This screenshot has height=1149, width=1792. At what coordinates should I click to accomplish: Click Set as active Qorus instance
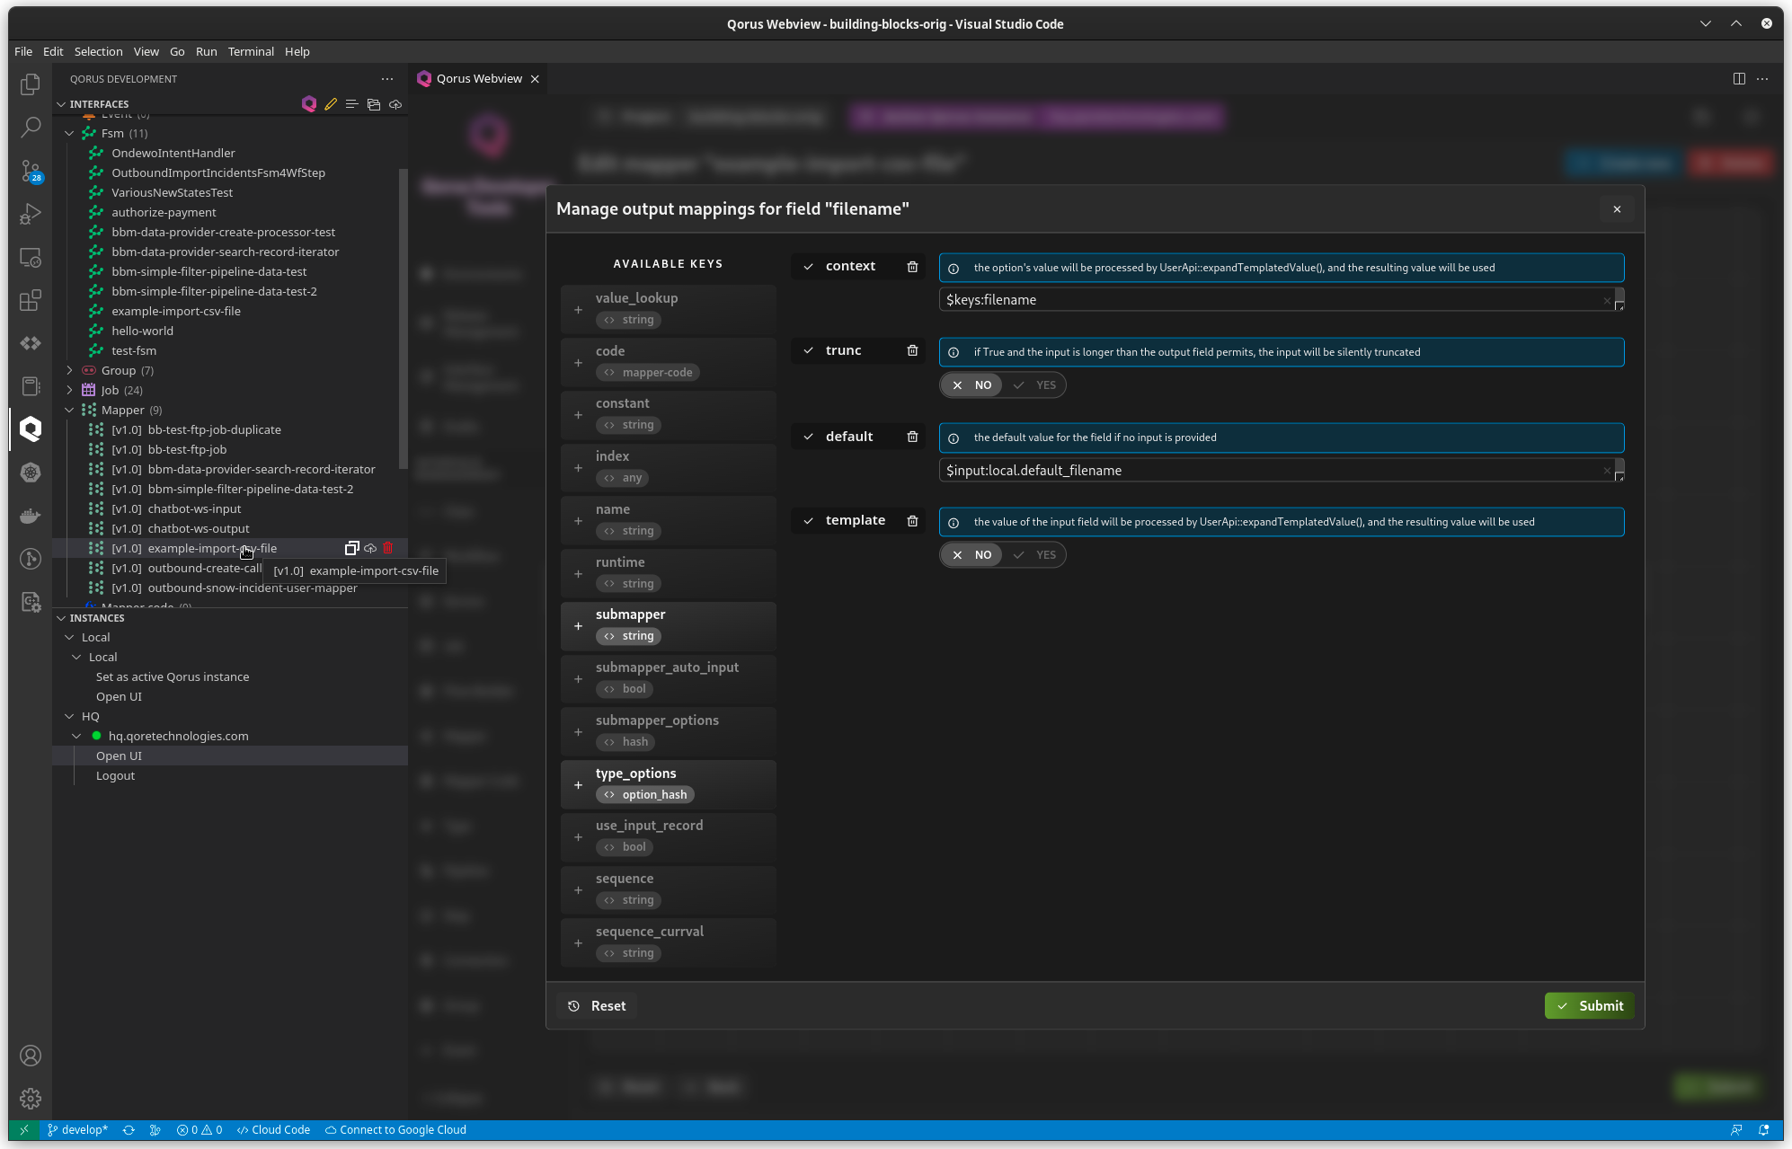point(173,676)
